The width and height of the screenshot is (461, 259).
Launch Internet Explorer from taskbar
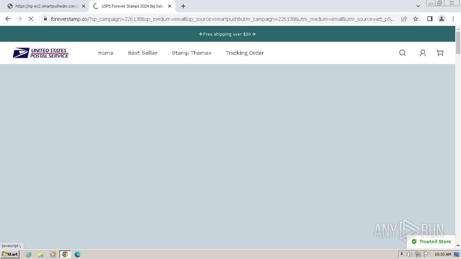pos(29,254)
